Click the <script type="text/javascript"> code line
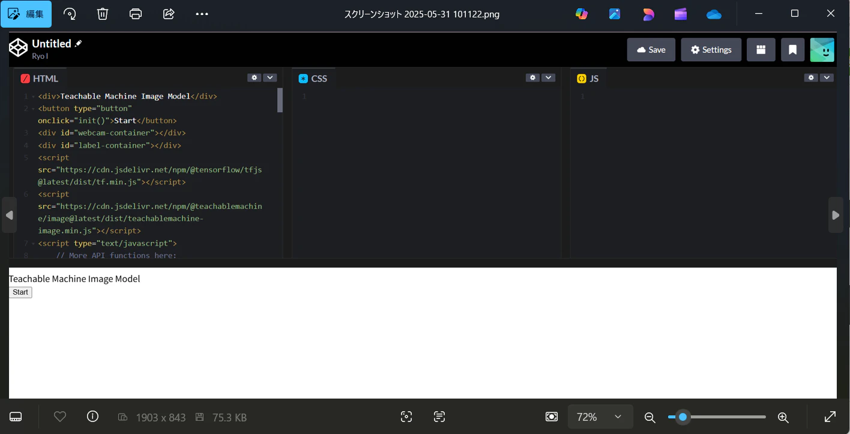Screen dimensions: 850x434 107,243
